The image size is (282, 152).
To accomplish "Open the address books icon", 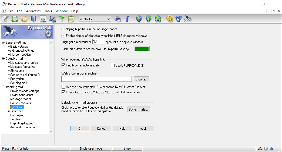I will pos(33,19).
